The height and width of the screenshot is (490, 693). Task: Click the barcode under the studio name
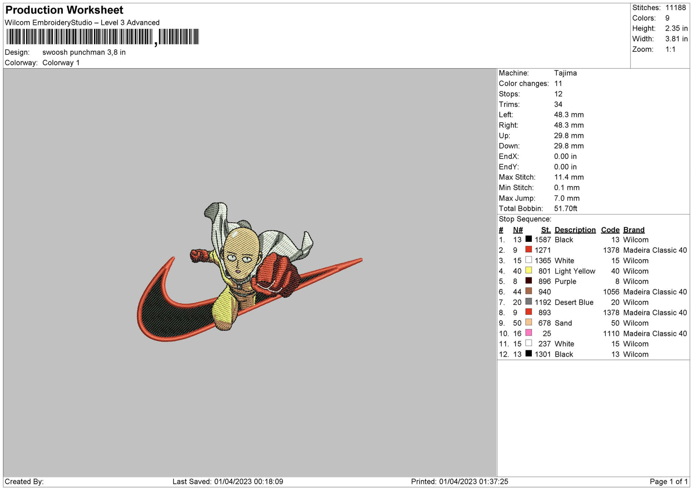103,37
